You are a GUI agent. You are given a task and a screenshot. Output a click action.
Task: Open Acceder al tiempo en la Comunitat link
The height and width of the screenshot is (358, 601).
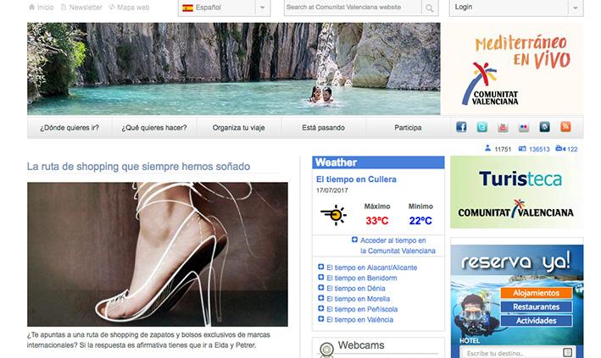(x=398, y=245)
